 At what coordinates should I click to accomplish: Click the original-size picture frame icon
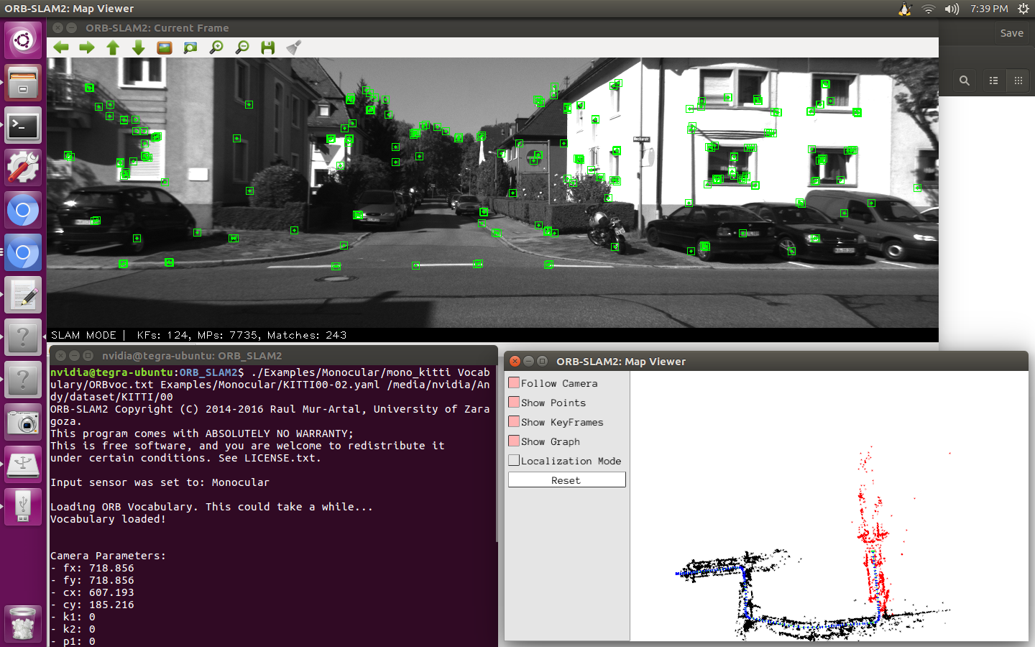[165, 47]
